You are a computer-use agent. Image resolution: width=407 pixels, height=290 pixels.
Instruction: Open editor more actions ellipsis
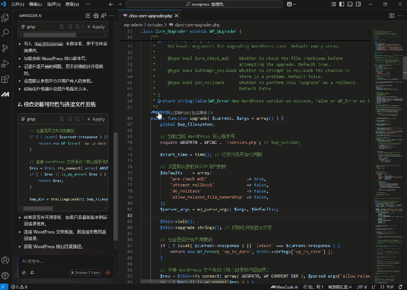[400, 16]
